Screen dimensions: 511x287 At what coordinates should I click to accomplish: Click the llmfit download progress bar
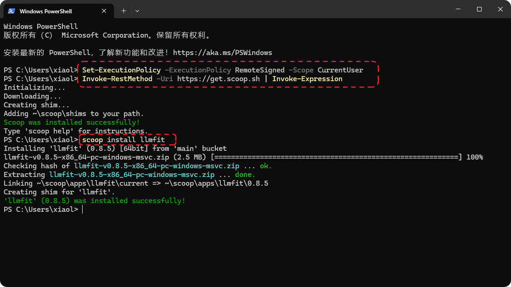point(336,157)
